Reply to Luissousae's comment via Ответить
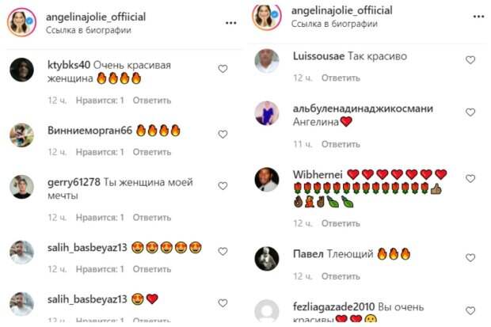The image size is (491, 327). (x=341, y=78)
